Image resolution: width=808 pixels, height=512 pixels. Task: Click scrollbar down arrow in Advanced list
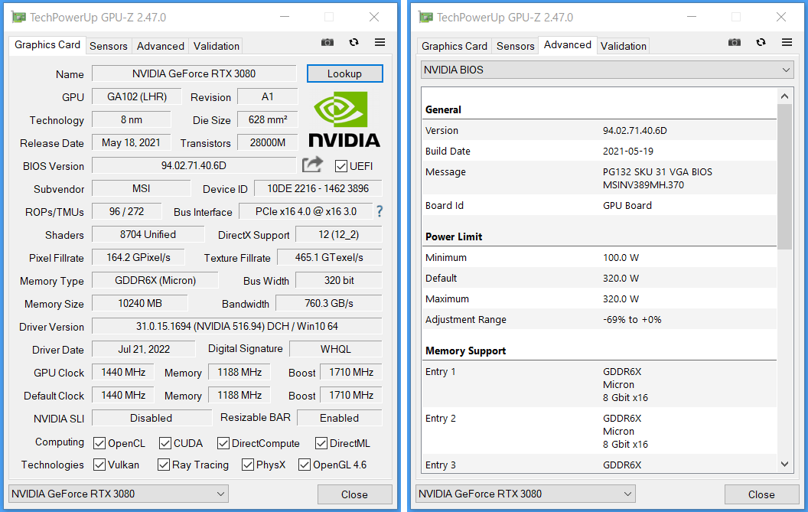pos(784,464)
